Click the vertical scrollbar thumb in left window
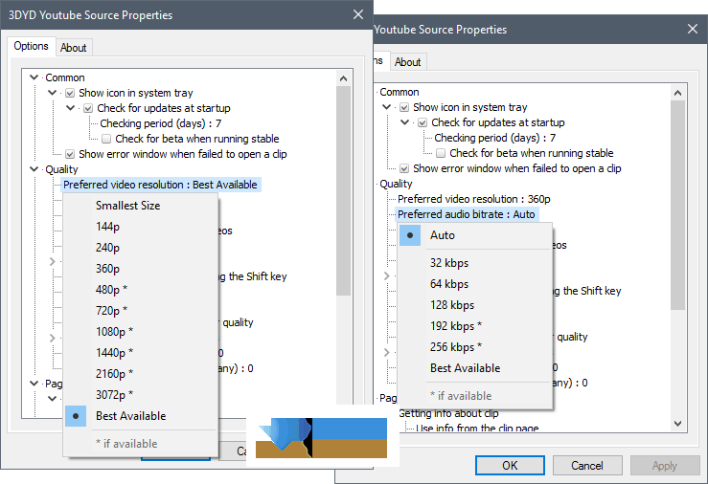This screenshot has width=708, height=484. click(343, 190)
